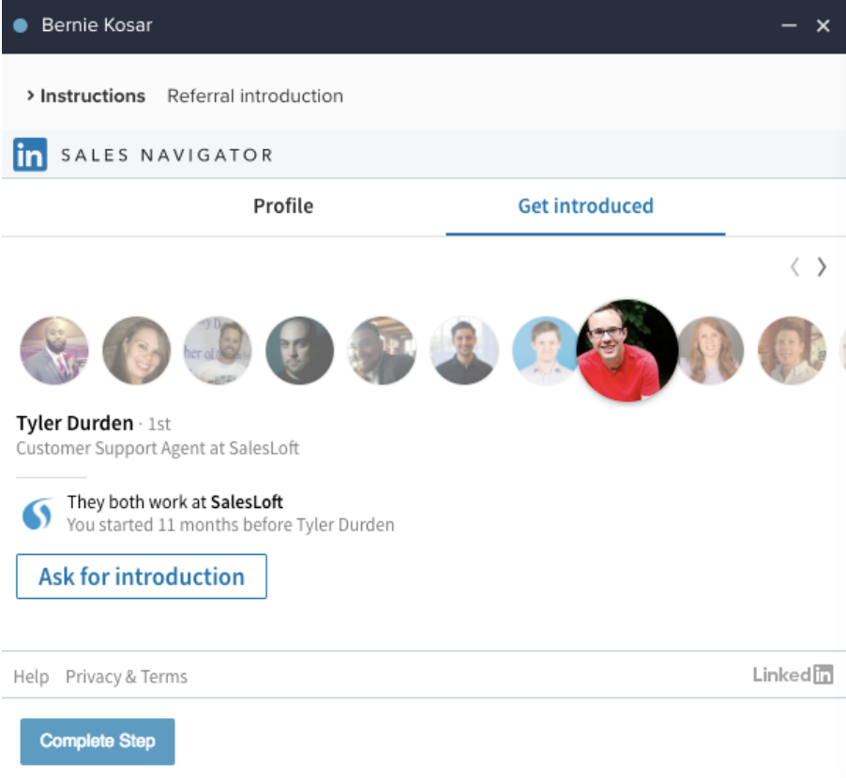Click the LinkedIn logo in the footer
The height and width of the screenshot is (778, 846).
click(x=793, y=675)
